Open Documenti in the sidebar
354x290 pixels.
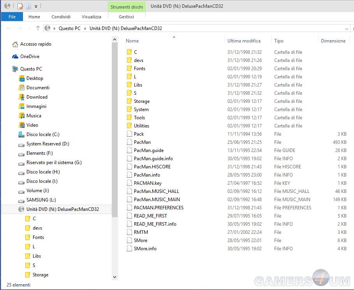coord(38,88)
